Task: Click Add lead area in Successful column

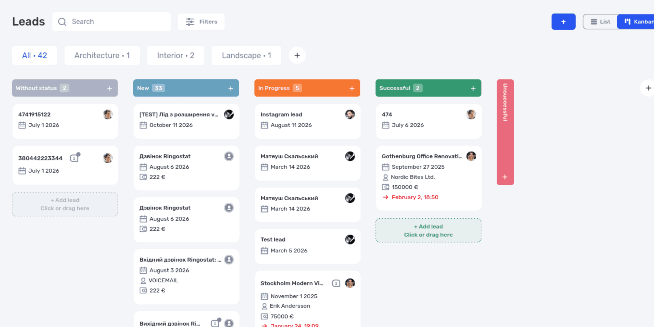Action: pos(428,231)
